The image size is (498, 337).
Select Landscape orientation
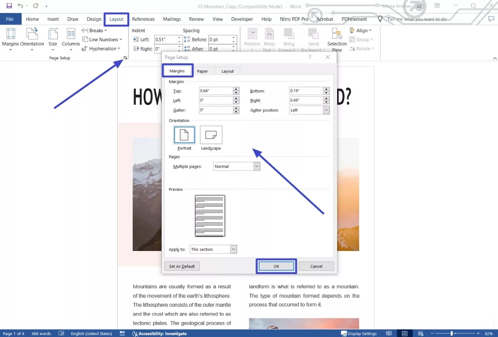coord(211,135)
